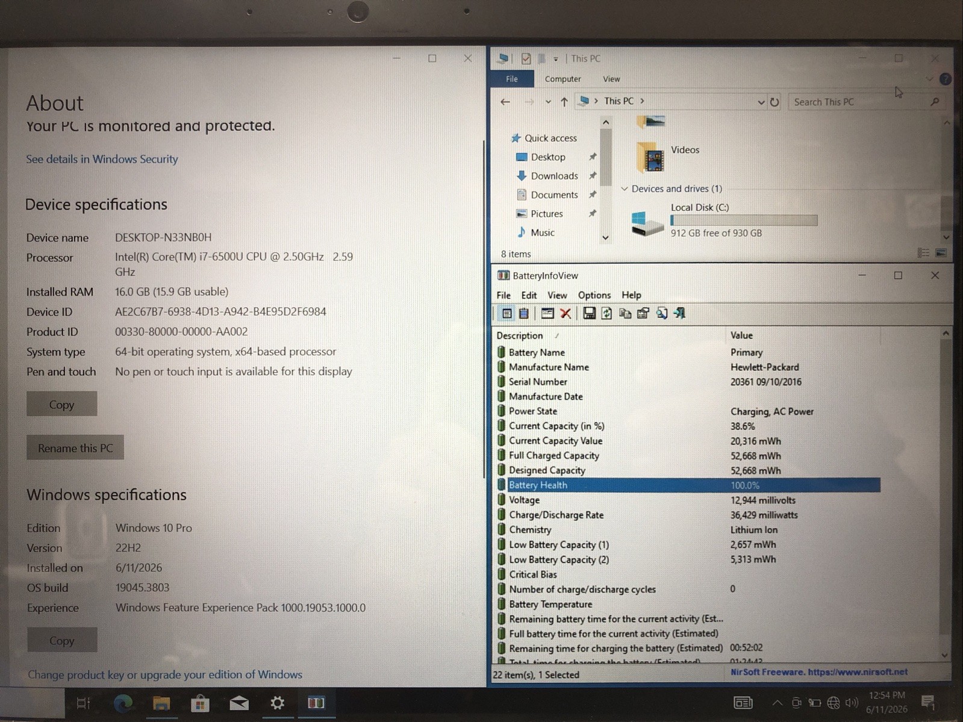Go up one folder level in File Explorer
This screenshot has height=722, width=963.
(564, 102)
